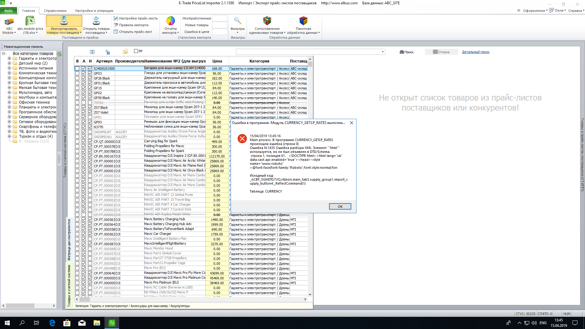This screenshot has height=329, width=585.
Task: Click the ENG language indicator in tray
Action: coord(543,323)
